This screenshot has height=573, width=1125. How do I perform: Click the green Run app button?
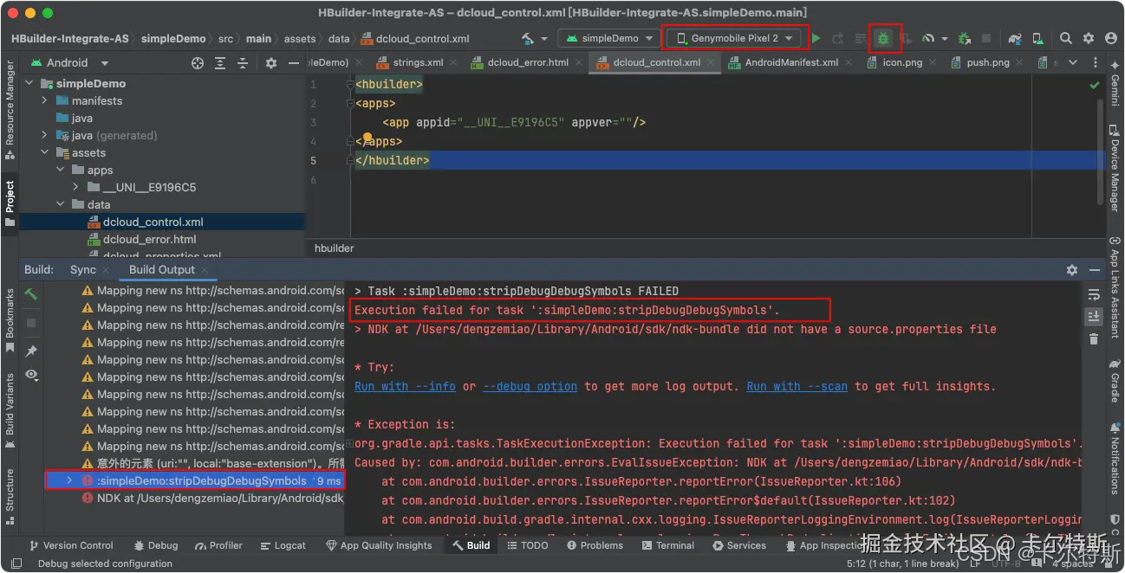tap(816, 39)
